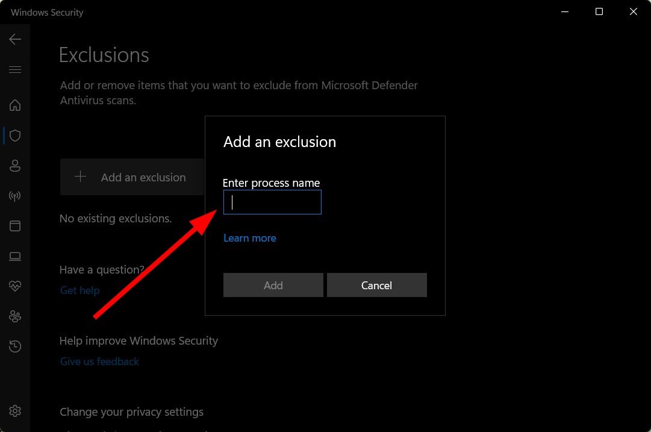The height and width of the screenshot is (432, 651).
Task: Close the Windows Security window
Action: coord(633,11)
